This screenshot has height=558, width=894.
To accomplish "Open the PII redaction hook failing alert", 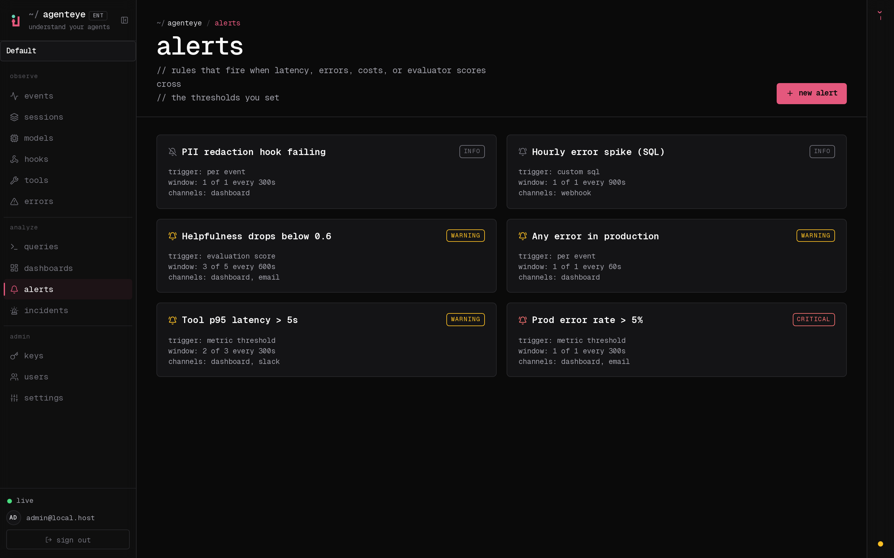I will (x=326, y=172).
